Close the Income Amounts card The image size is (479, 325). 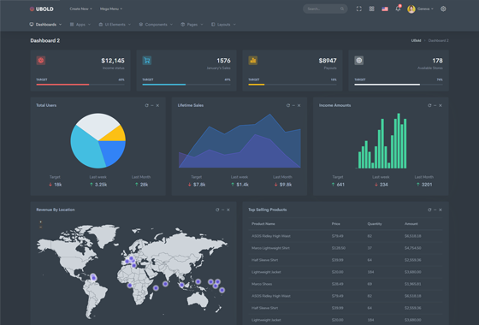pos(441,105)
